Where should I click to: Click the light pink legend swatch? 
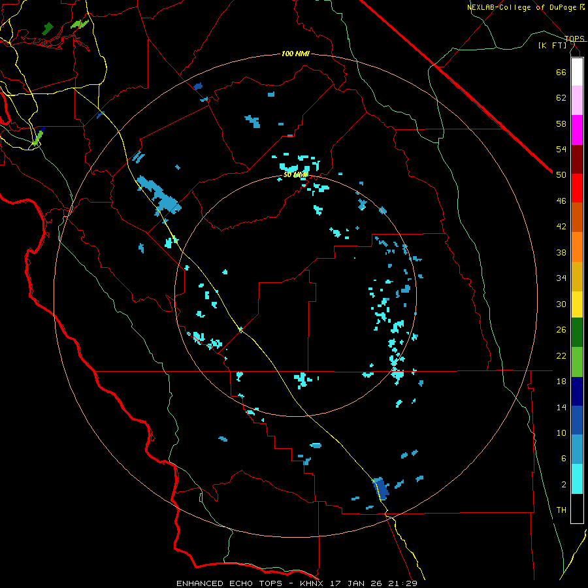577,100
